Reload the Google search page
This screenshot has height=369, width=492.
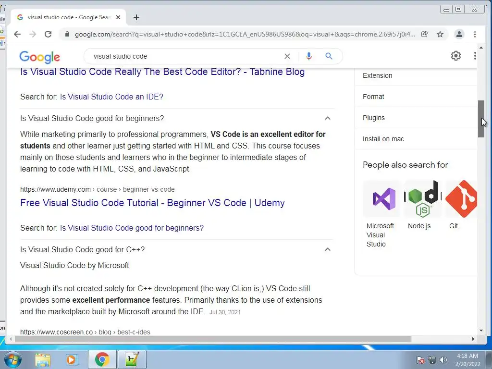[48, 34]
